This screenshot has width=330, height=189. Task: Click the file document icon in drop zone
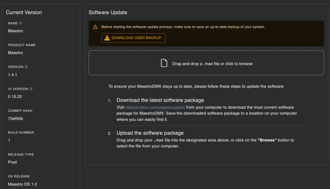tap(164, 63)
